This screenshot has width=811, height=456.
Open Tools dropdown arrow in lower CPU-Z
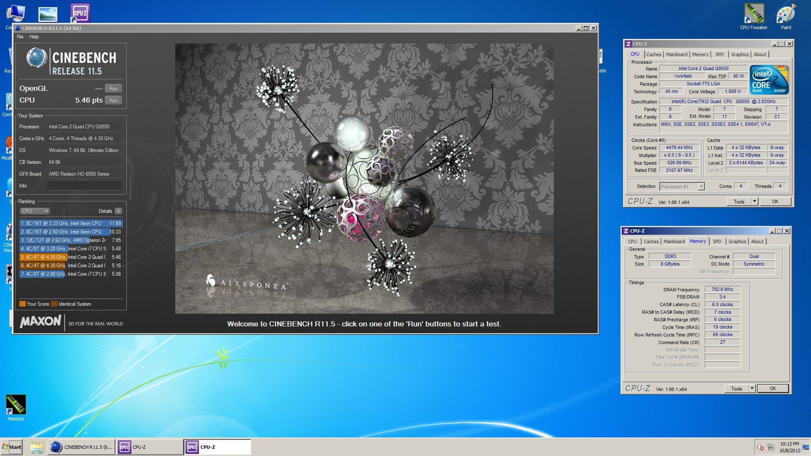click(752, 388)
